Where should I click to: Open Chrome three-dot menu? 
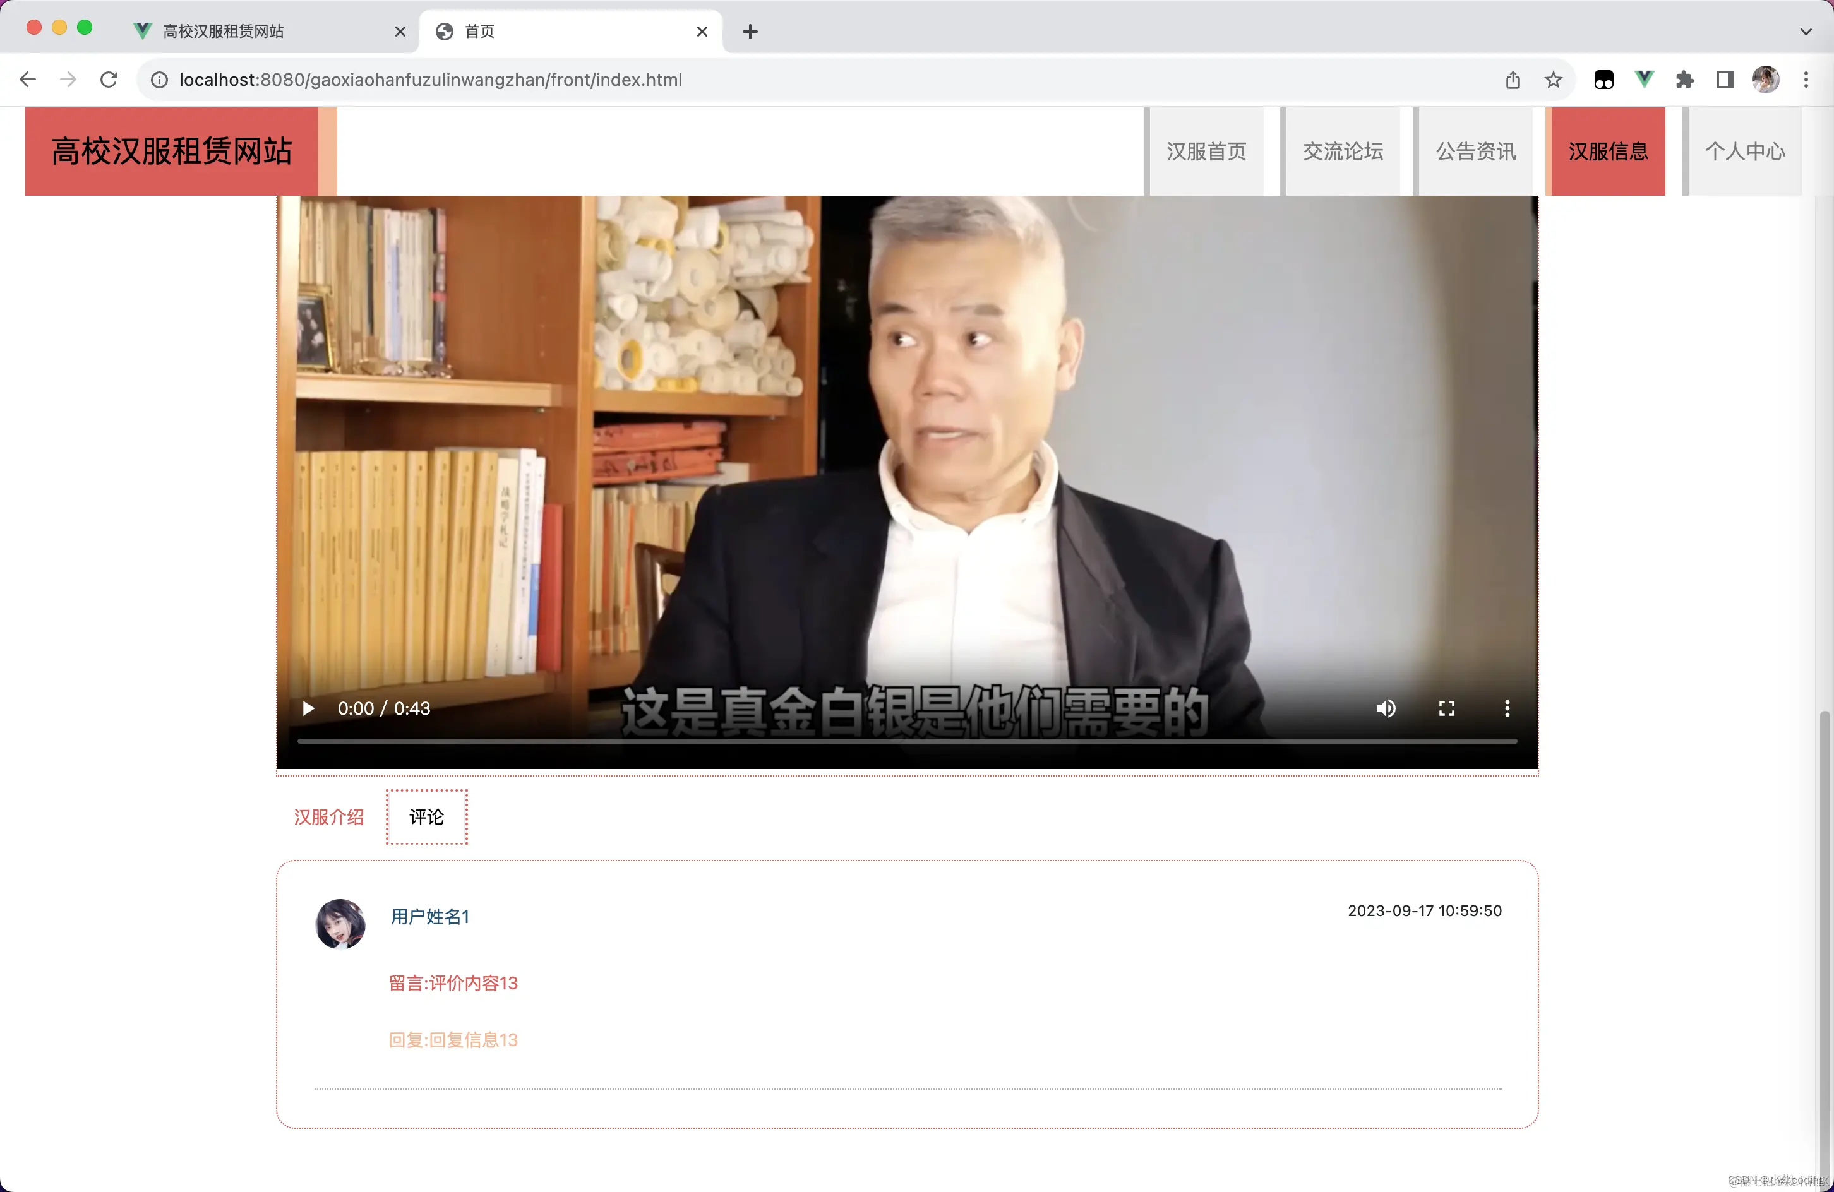[x=1806, y=80]
